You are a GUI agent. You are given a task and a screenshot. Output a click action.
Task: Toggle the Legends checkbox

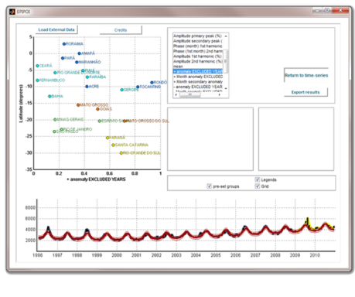258,179
